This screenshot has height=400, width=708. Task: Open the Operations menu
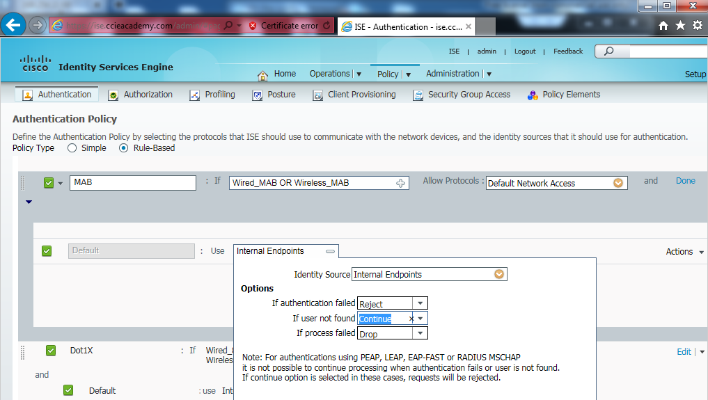pos(335,74)
